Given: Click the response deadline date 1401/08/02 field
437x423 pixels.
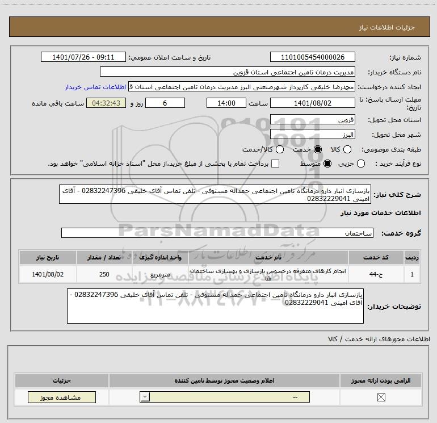Looking at the screenshot, I should 312,103.
